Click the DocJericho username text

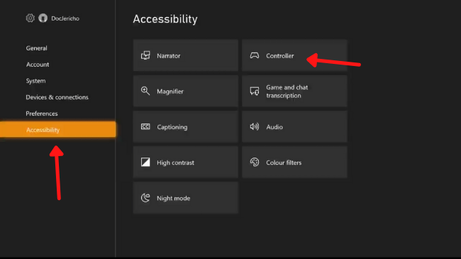(65, 18)
